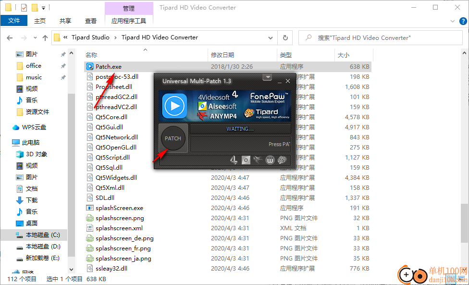Expand the address bar history dropdown
The width and height of the screenshot is (469, 285).
pyautogui.click(x=271, y=37)
